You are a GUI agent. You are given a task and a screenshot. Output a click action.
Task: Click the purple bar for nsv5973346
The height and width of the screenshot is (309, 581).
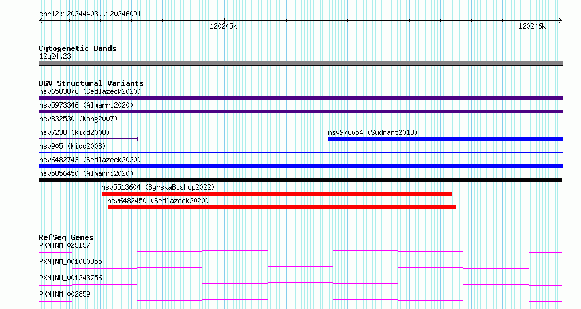tap(300, 111)
